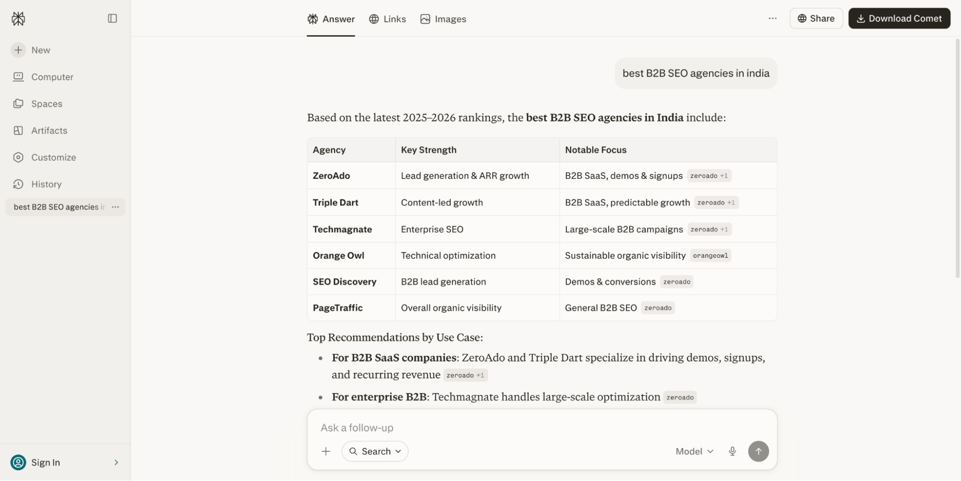
Task: Click the 'Overall organic visibility' cell
Action: tap(477, 308)
